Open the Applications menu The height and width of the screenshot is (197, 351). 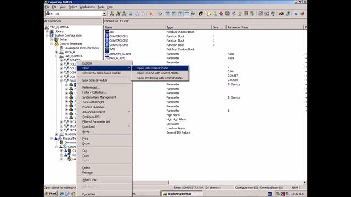click(x=87, y=7)
